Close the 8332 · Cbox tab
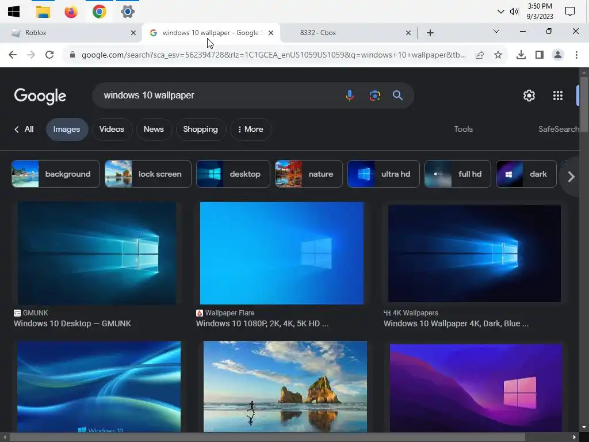Screen dimensions: 589x442 (408, 33)
